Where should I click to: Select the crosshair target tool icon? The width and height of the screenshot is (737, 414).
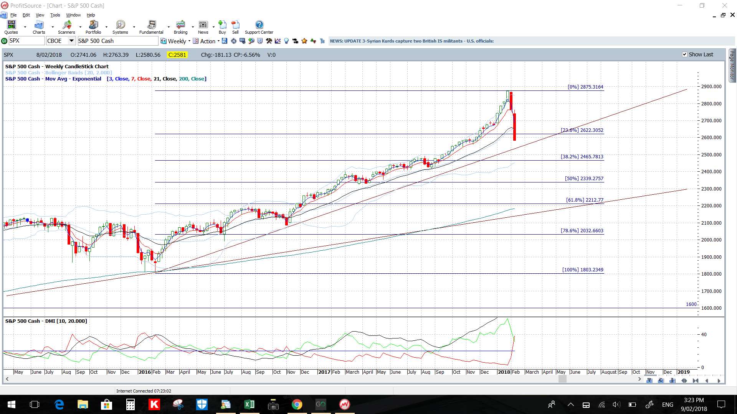click(233, 41)
